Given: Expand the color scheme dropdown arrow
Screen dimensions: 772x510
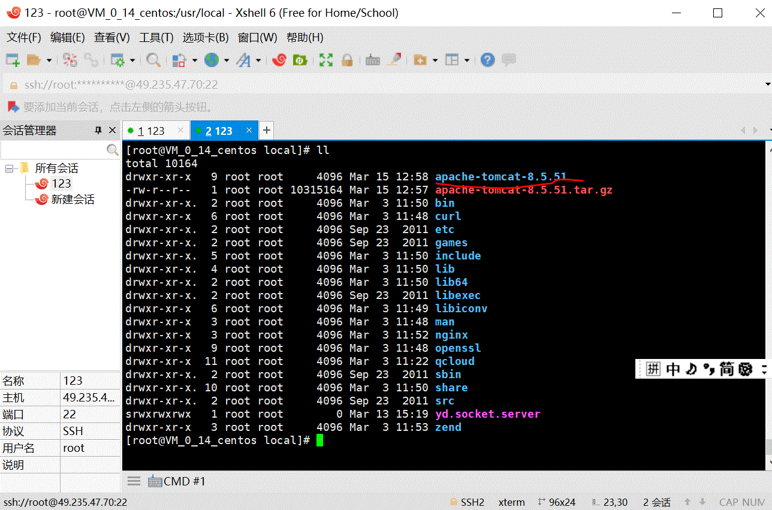Looking at the screenshot, I should coord(194,60).
